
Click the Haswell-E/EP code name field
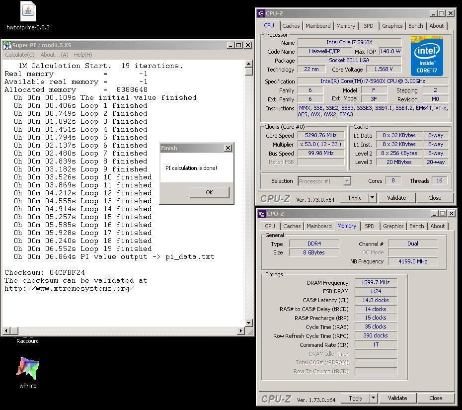click(x=324, y=51)
